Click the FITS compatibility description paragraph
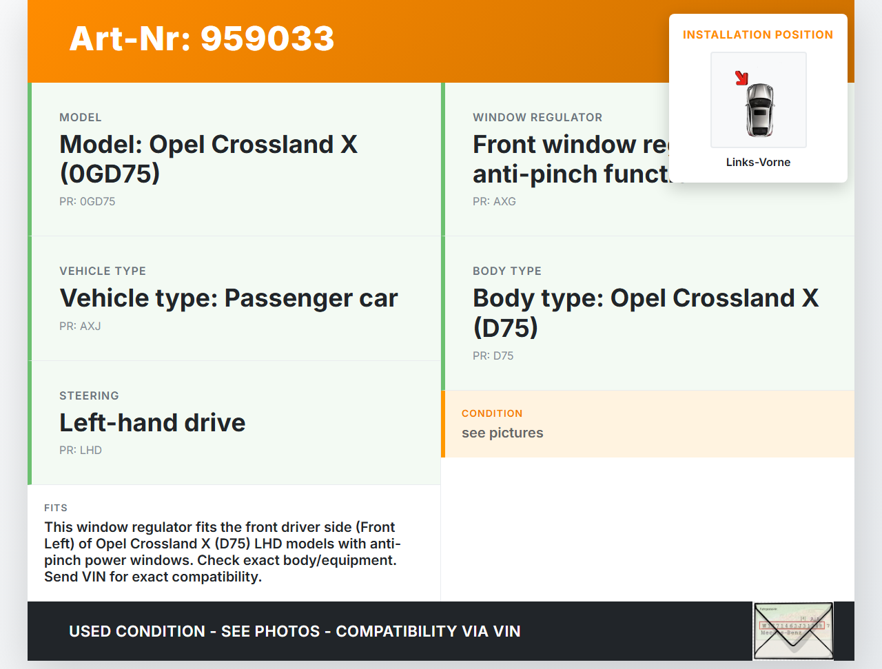Screen dimensions: 882x669 (x=222, y=552)
